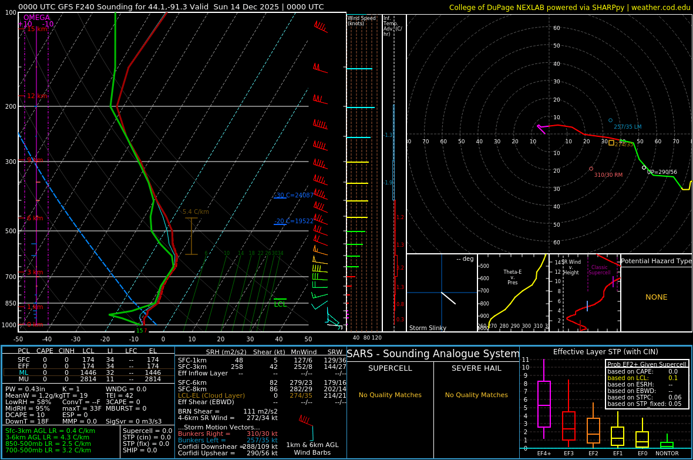
Task: Select the 850-500mb LR line
Action: tap(48, 444)
